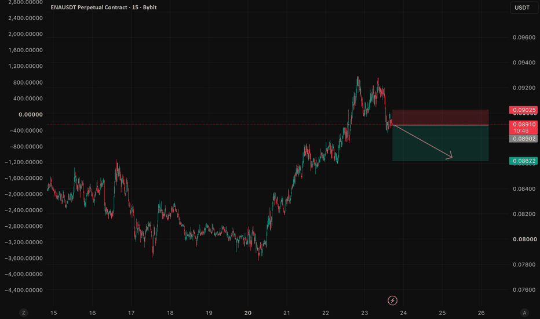Click the 1,600.00000 left scale label
This screenshot has height=319, width=540.
tap(25, 50)
